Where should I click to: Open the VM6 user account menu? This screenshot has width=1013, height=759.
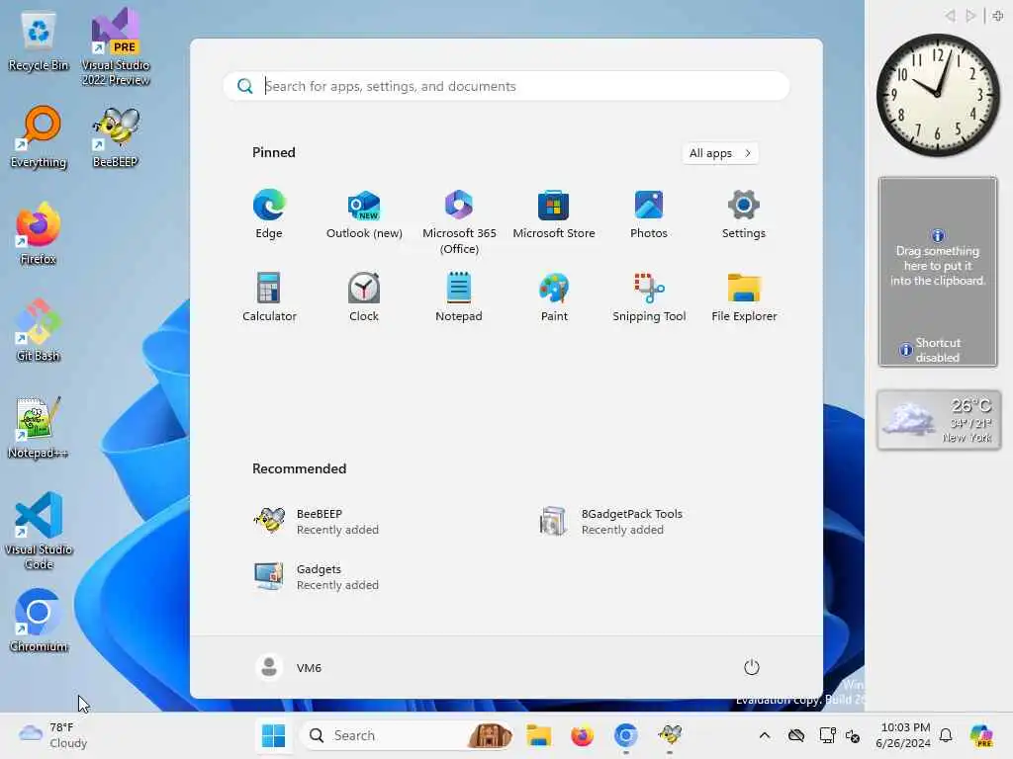(288, 667)
